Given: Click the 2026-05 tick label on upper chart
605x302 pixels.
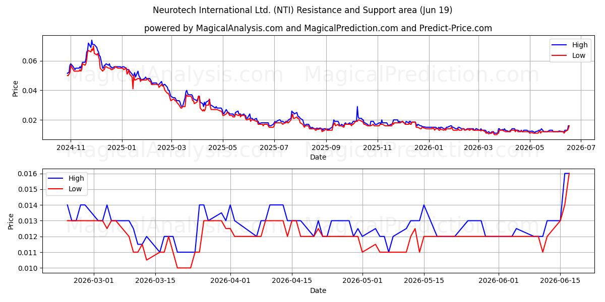Looking at the screenshot, I should point(530,148).
